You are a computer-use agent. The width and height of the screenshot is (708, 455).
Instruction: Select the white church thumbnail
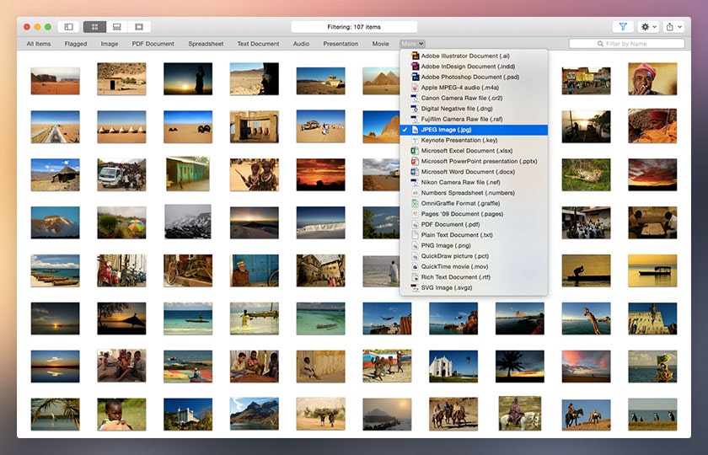(453, 367)
